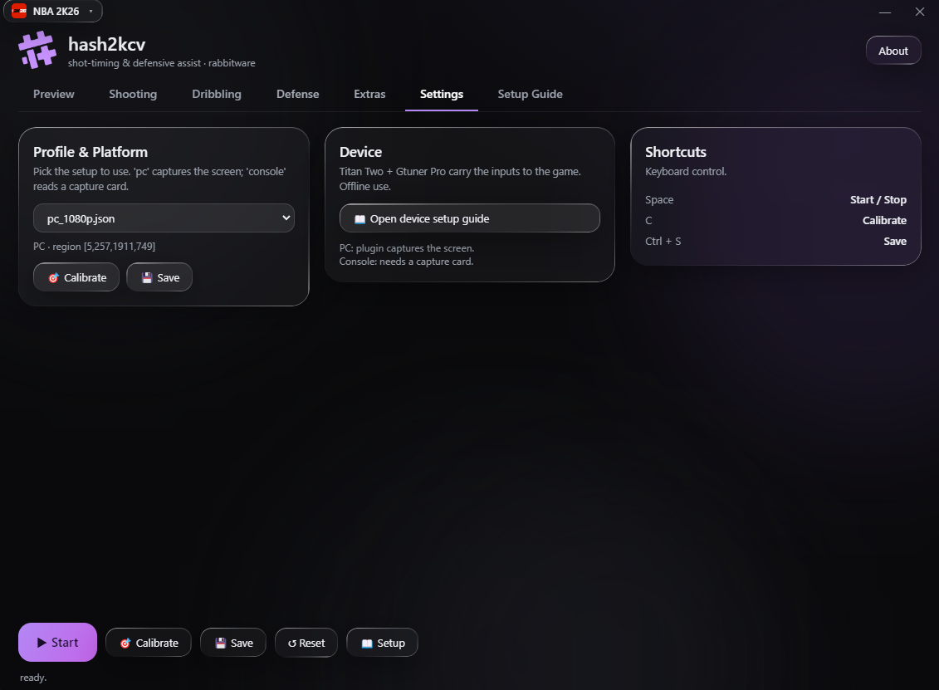Click the Setup button in bottom toolbar
The height and width of the screenshot is (690, 939).
[382, 643]
